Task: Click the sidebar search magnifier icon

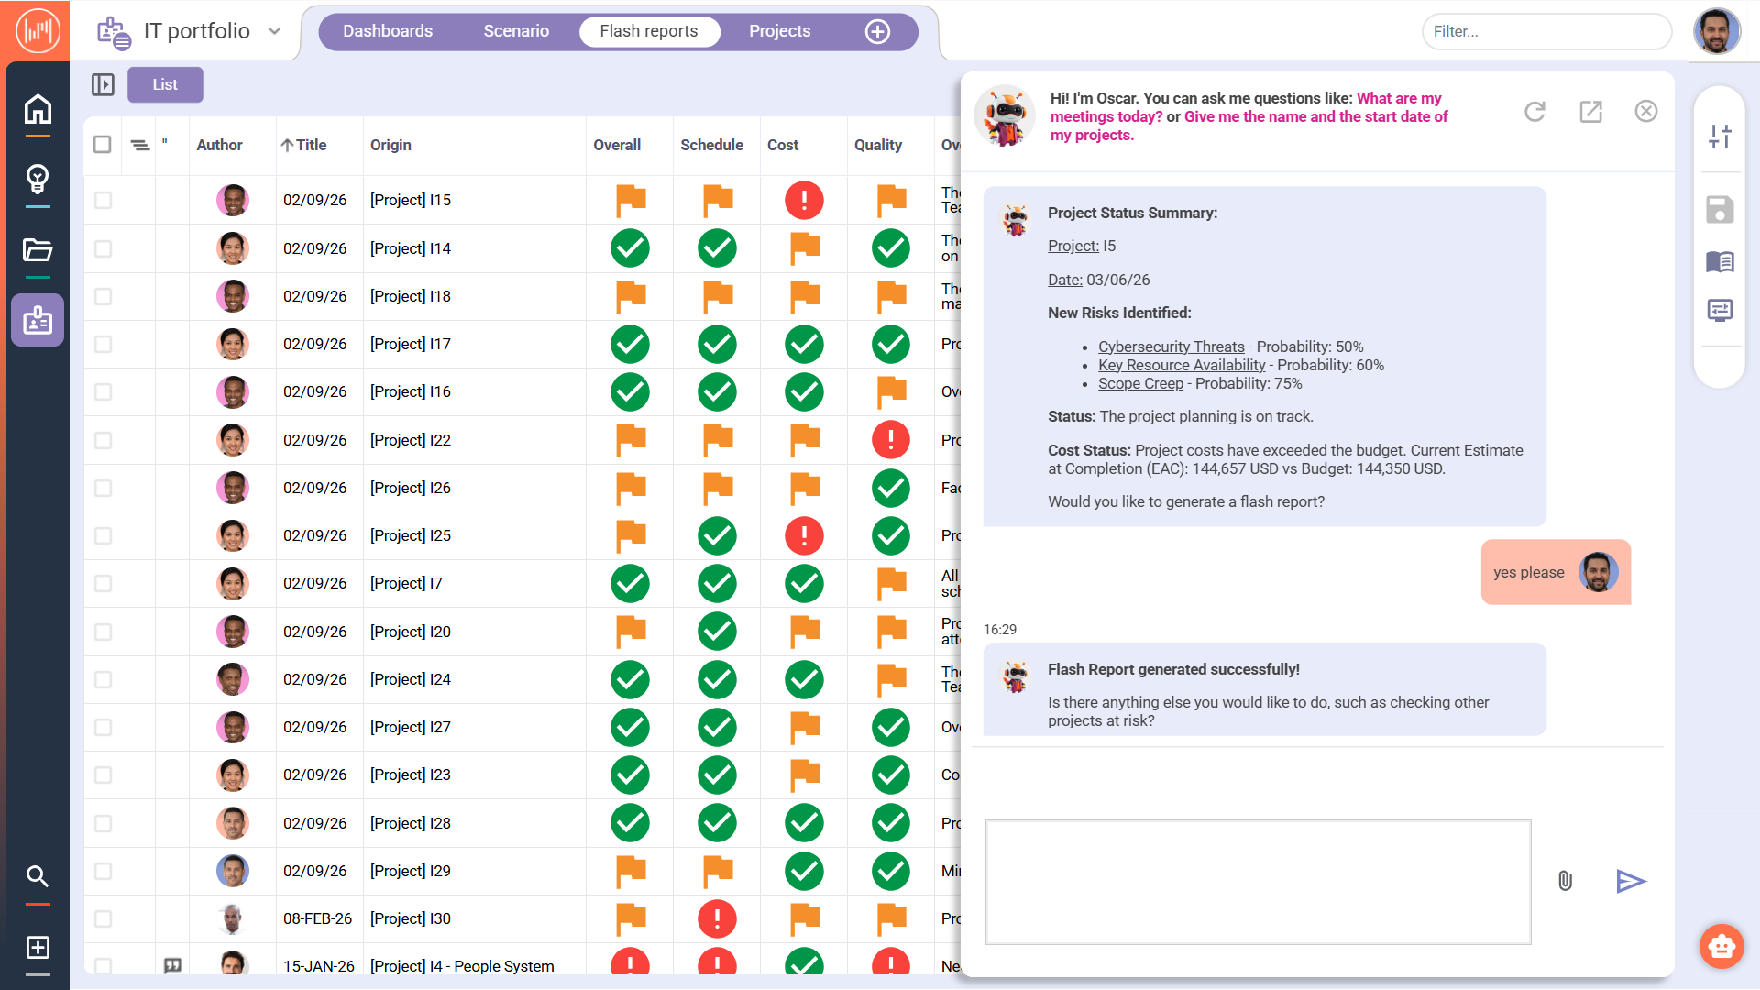Action: (x=38, y=876)
